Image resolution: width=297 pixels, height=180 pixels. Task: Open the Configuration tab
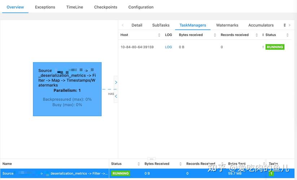click(x=141, y=7)
